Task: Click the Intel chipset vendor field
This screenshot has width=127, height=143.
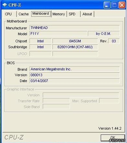Action: (40, 41)
